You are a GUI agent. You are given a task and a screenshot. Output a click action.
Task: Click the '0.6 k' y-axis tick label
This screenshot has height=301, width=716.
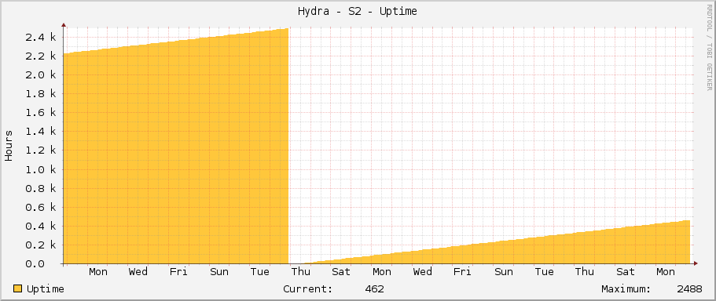tap(41, 207)
